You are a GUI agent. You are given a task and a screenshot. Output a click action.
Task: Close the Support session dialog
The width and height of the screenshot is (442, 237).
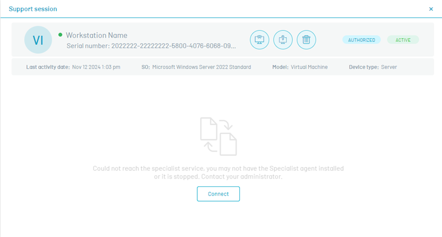tap(431, 9)
